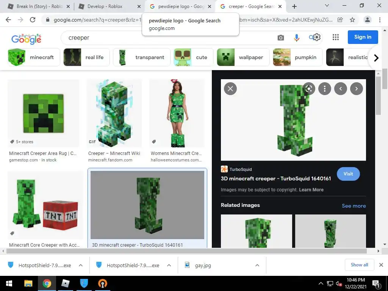Open File Explorer from the taskbar
The width and height of the screenshot is (388, 291).
[28, 283]
